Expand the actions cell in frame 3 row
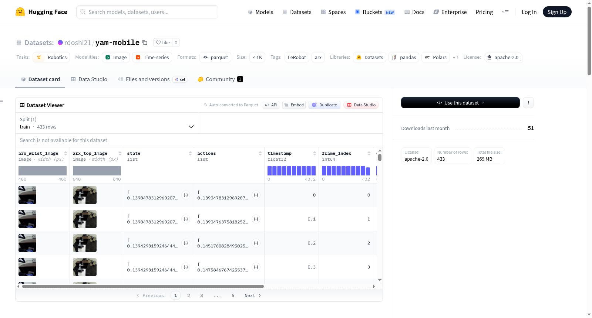 256,267
